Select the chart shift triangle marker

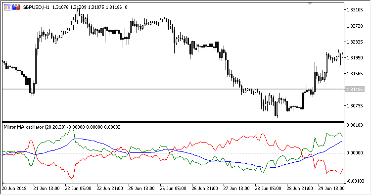click(x=310, y=4)
